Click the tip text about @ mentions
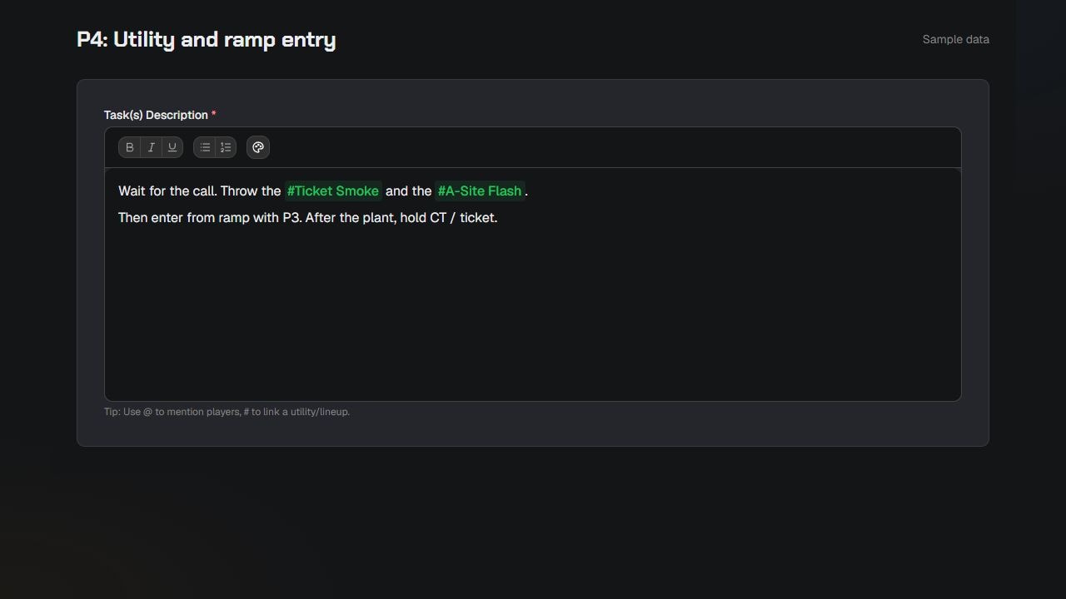 [227, 412]
